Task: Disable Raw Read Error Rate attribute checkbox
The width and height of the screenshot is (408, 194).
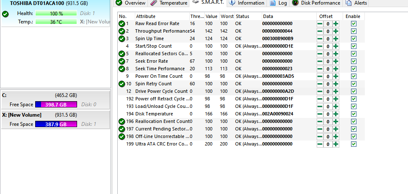Action: (x=354, y=24)
